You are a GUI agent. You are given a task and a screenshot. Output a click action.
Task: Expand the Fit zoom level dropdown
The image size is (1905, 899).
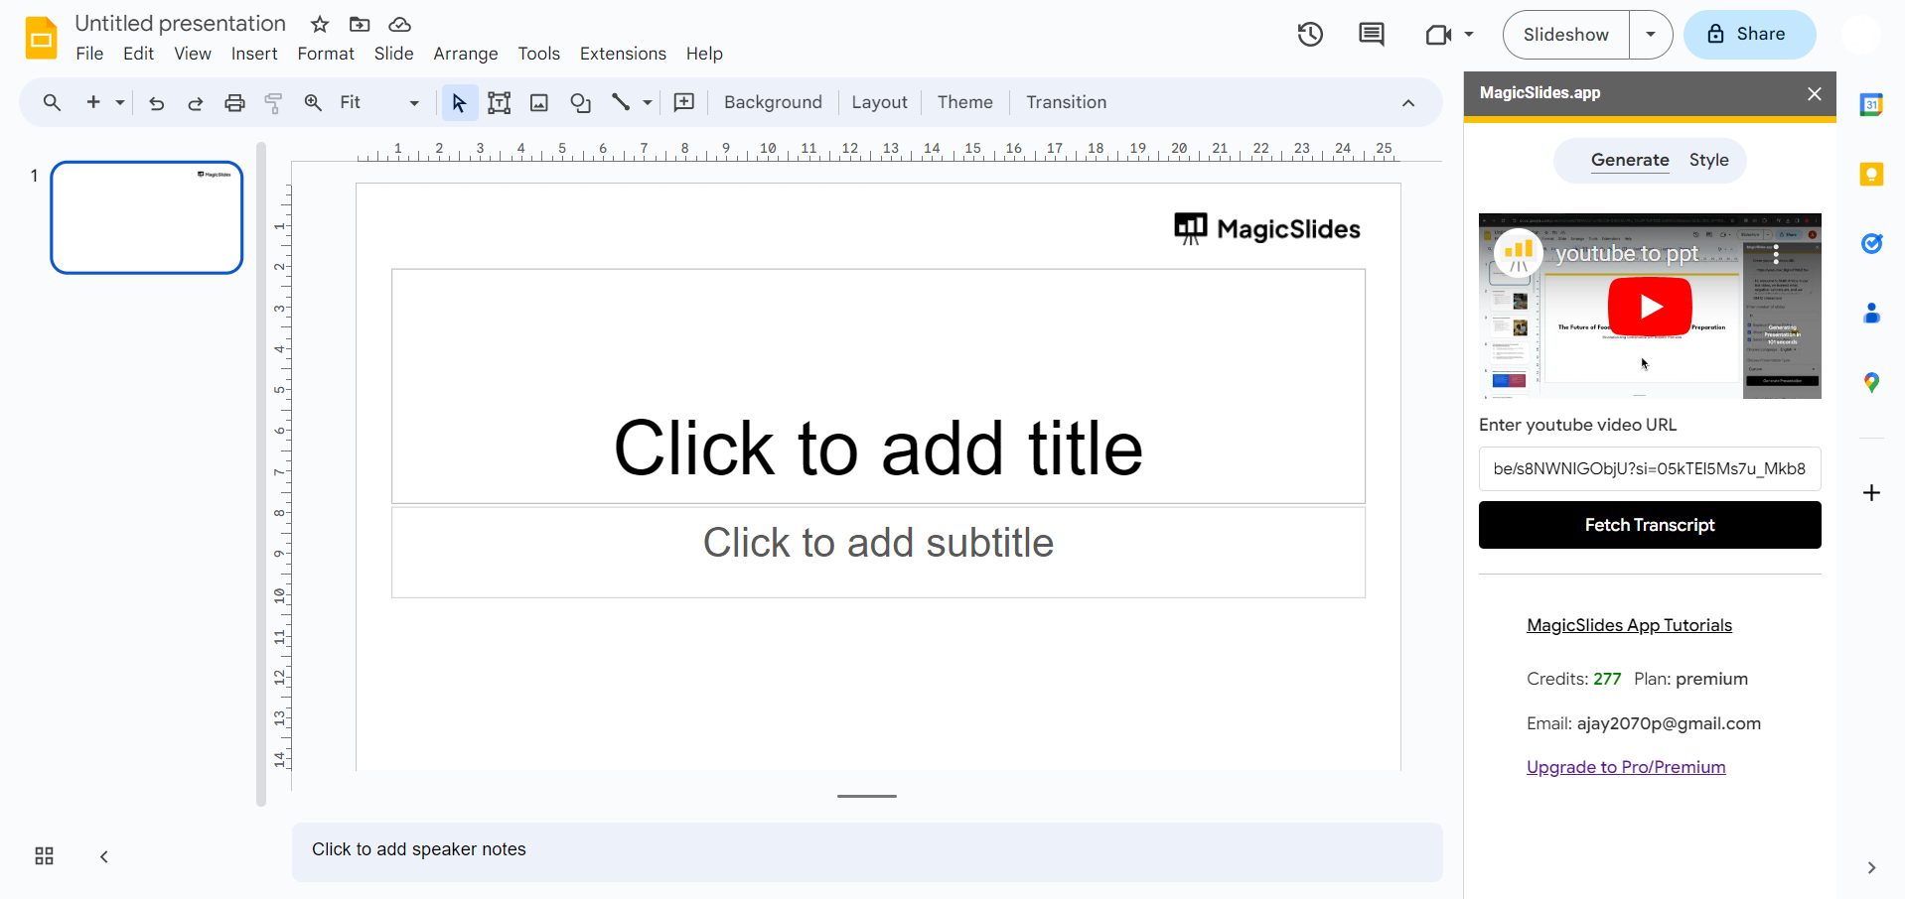coord(414,103)
